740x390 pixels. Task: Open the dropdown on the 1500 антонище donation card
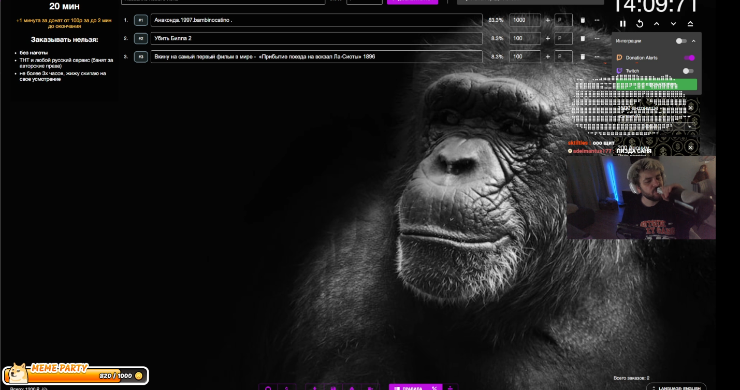[x=690, y=125]
